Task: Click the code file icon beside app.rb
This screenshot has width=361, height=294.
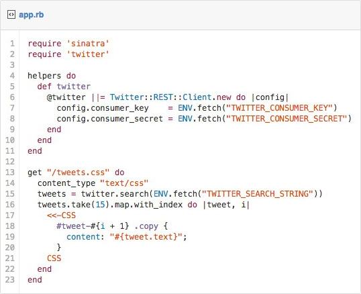Action: pyautogui.click(x=11, y=15)
